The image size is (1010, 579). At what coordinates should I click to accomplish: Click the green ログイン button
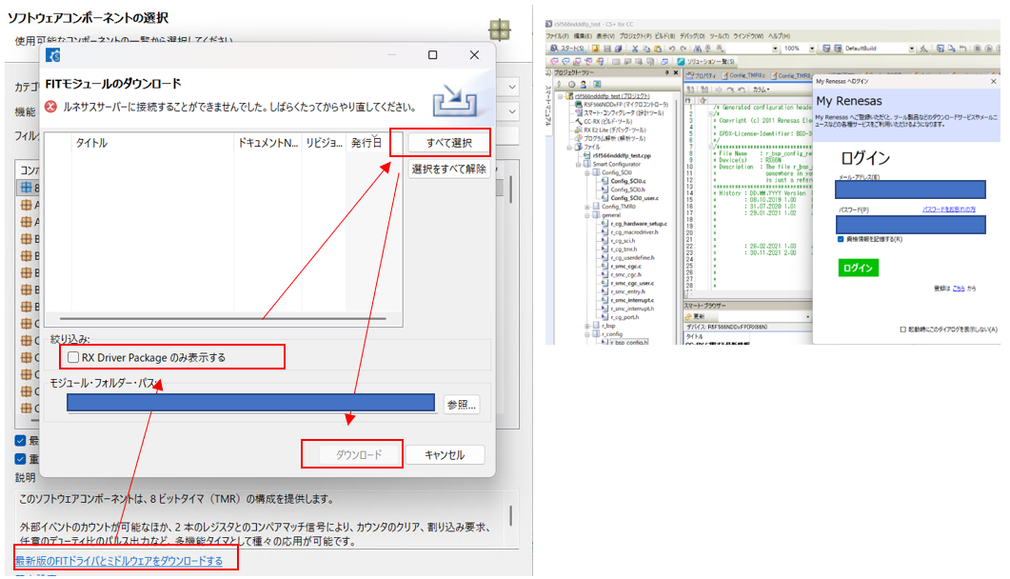coord(858,268)
